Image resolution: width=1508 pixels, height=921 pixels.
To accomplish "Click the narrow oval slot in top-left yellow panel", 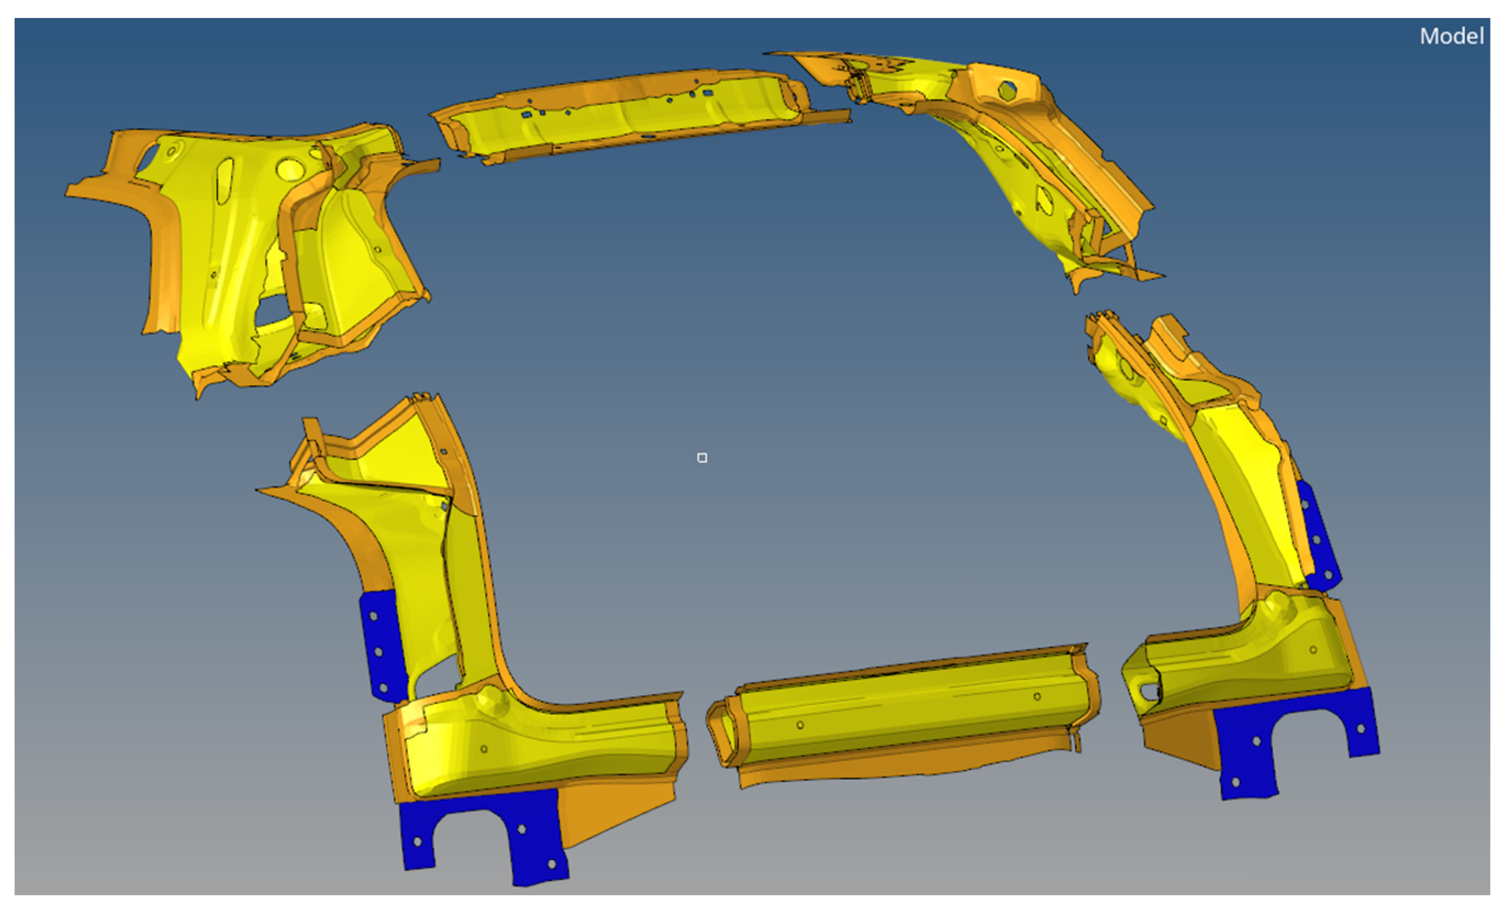I will pyautogui.click(x=225, y=180).
